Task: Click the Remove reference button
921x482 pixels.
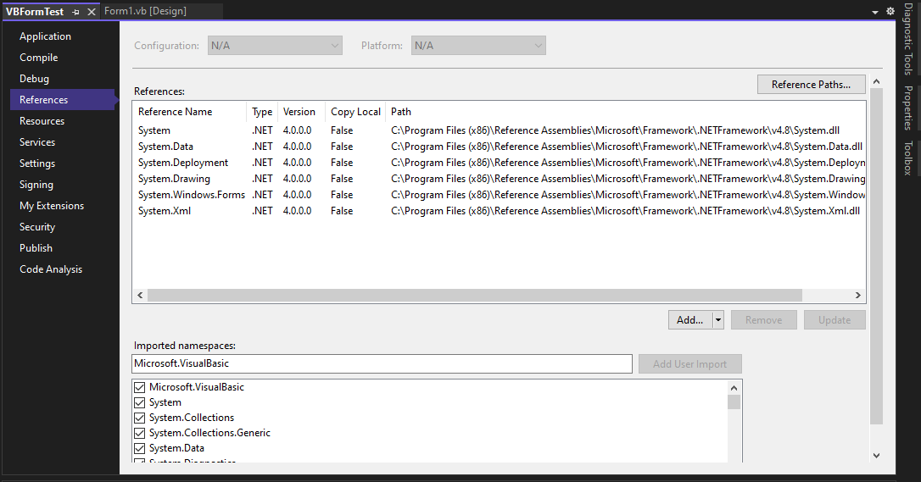Action: (763, 320)
